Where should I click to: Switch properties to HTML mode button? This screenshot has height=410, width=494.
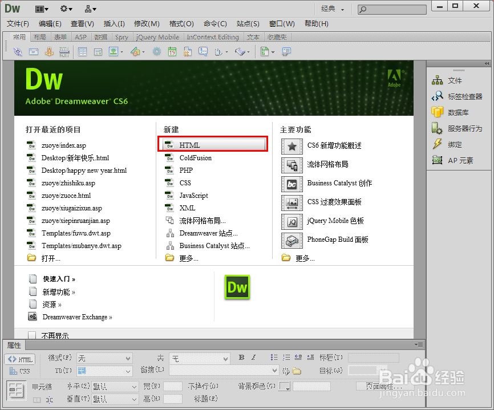[20, 359]
